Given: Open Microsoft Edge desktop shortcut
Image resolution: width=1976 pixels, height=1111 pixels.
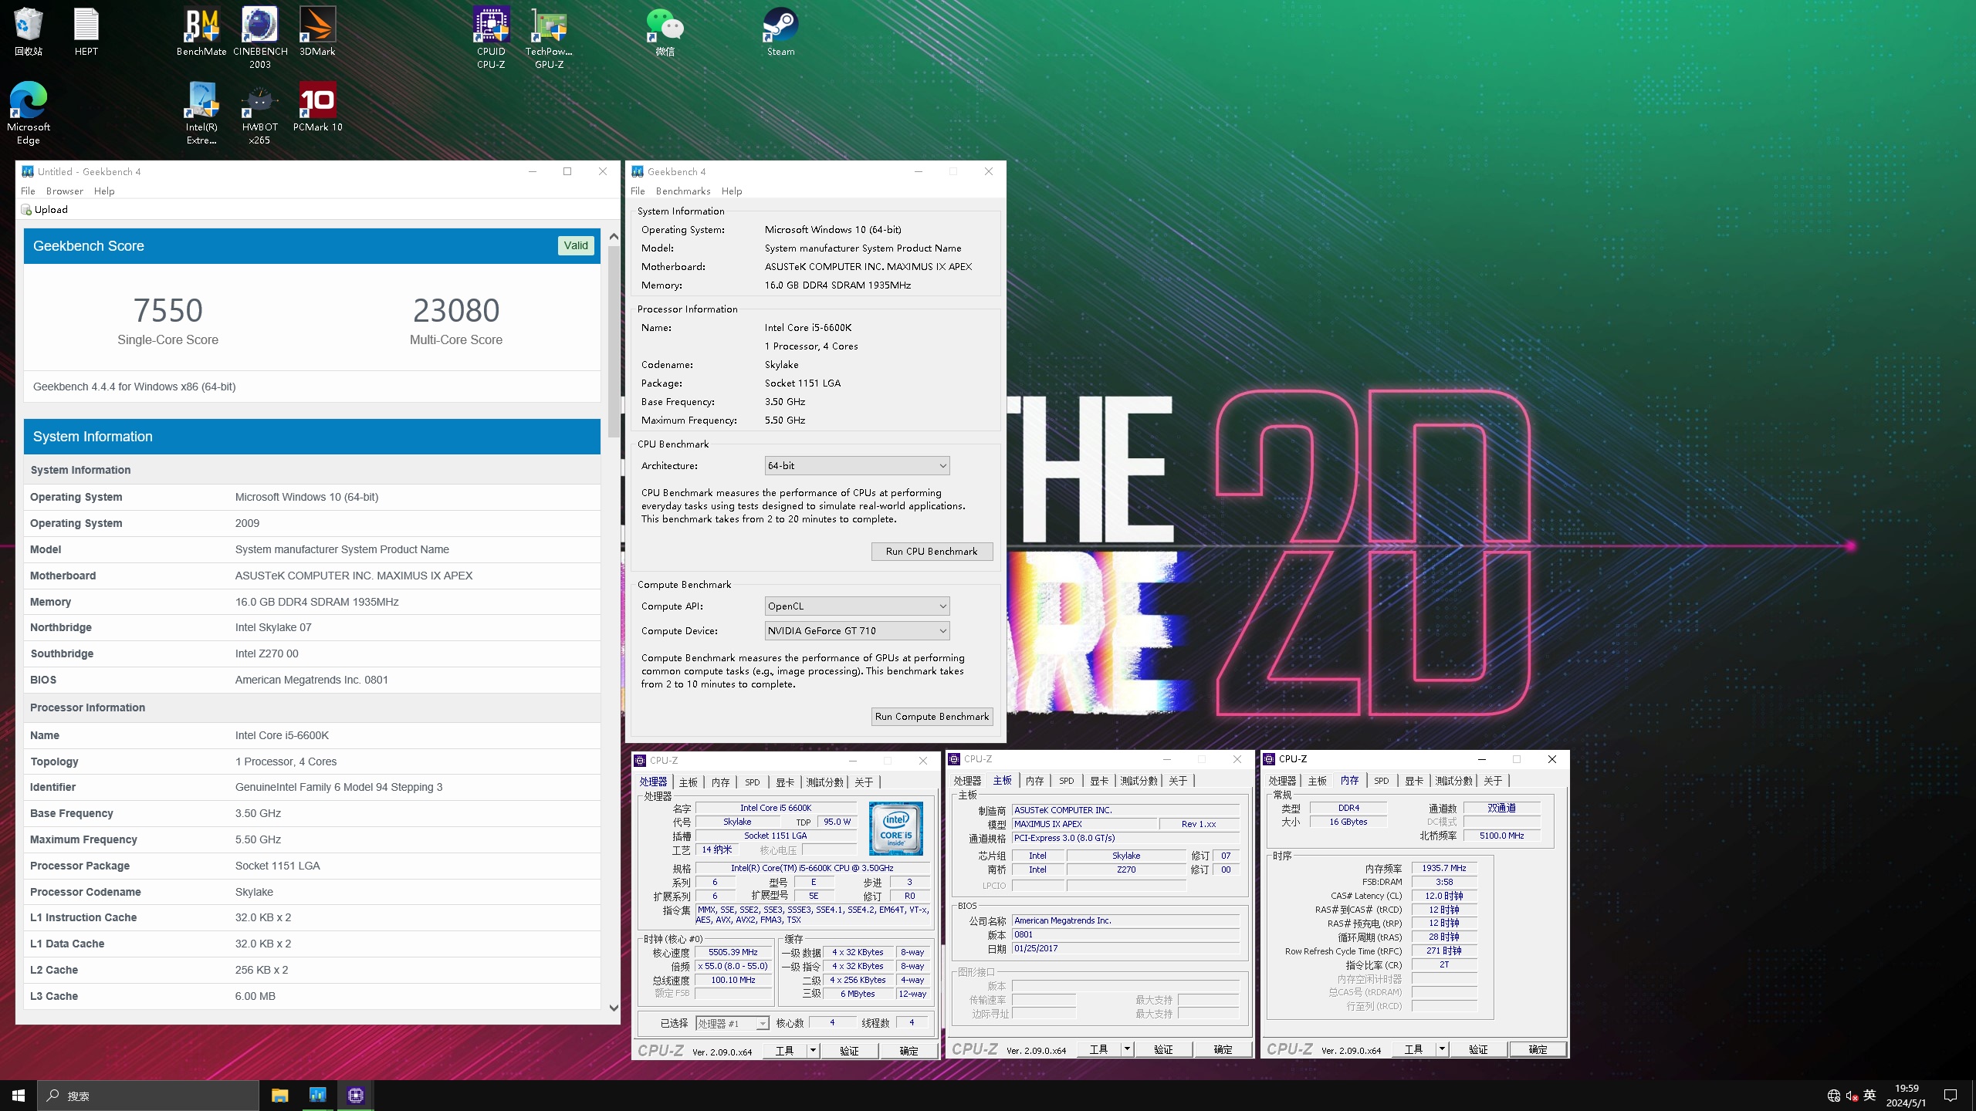Looking at the screenshot, I should [28, 113].
